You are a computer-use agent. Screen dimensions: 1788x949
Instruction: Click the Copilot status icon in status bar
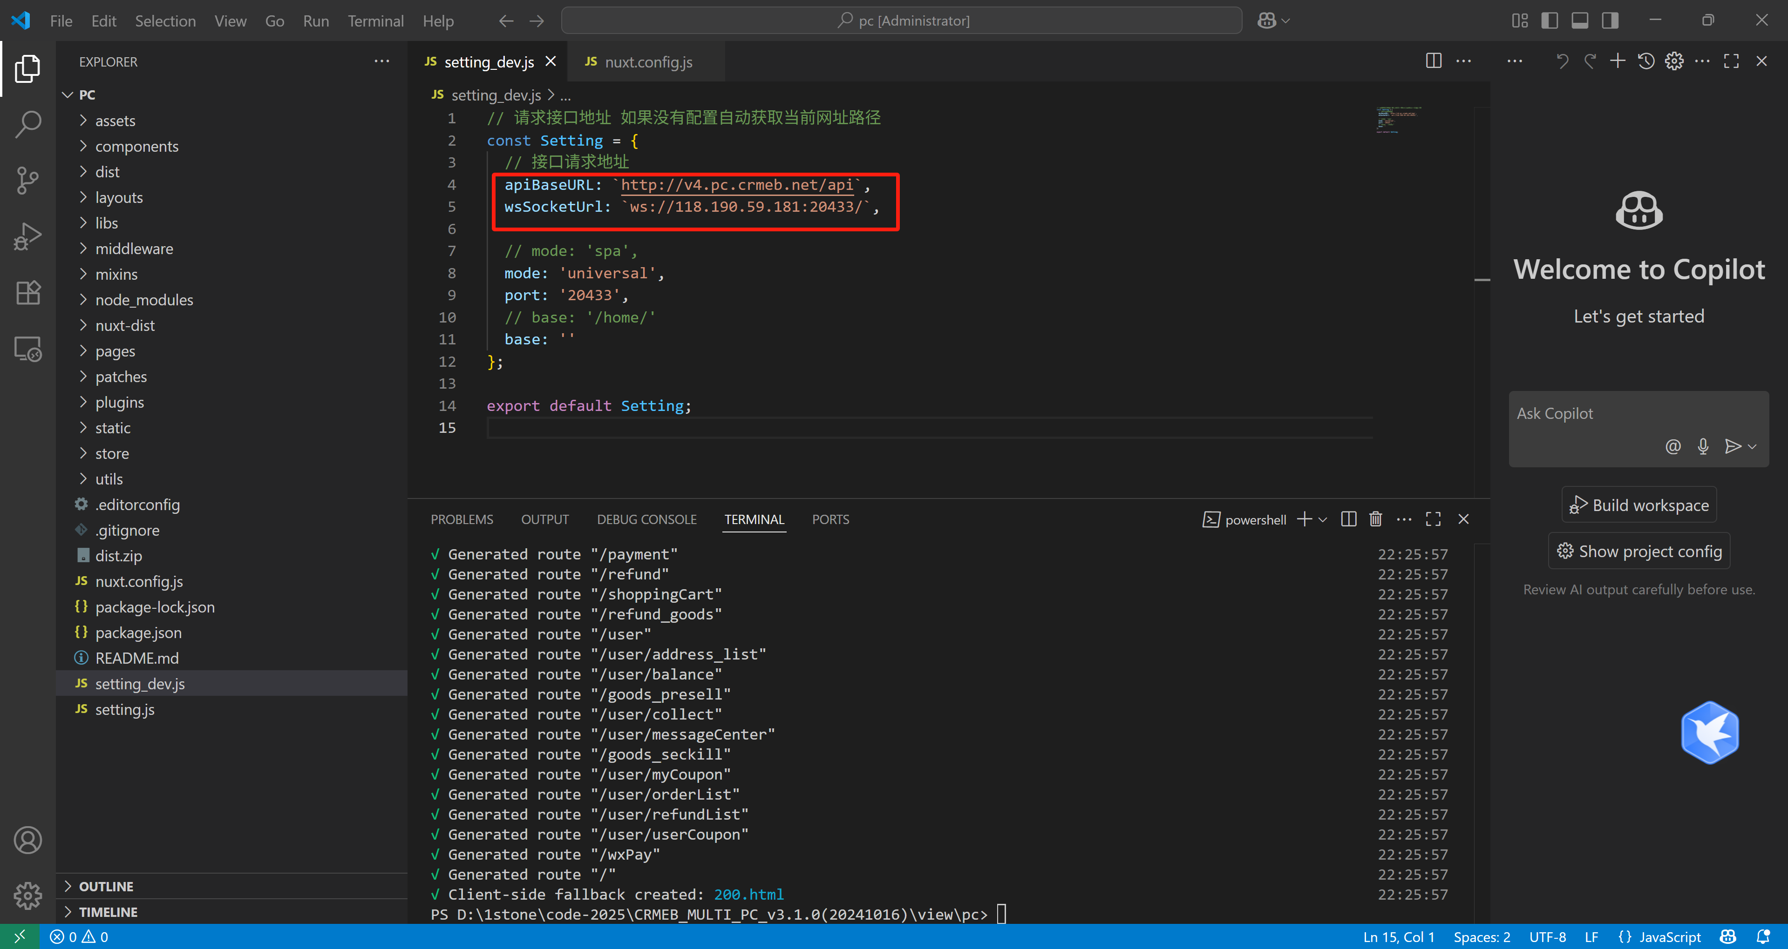click(1727, 936)
